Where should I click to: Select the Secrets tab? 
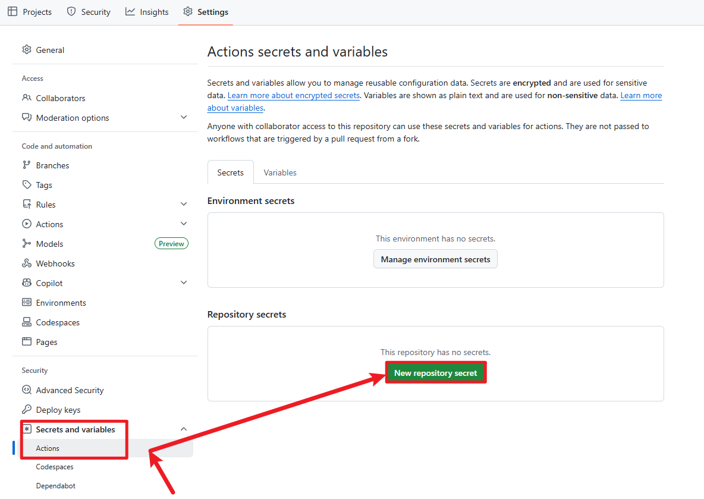230,172
